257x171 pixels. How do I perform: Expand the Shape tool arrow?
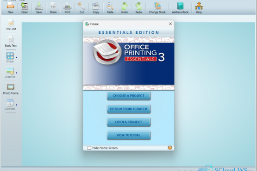pyautogui.click(x=16, y=57)
